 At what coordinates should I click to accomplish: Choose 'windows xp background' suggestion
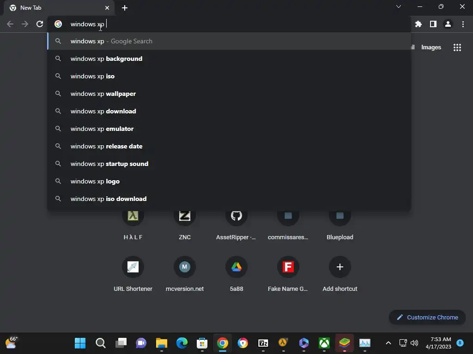coord(229,59)
